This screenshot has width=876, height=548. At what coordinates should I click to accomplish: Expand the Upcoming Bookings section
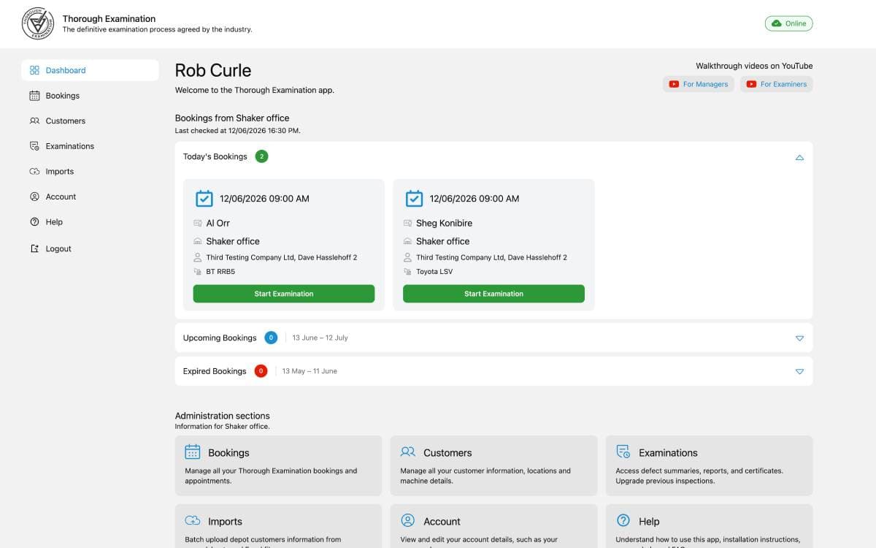point(799,338)
